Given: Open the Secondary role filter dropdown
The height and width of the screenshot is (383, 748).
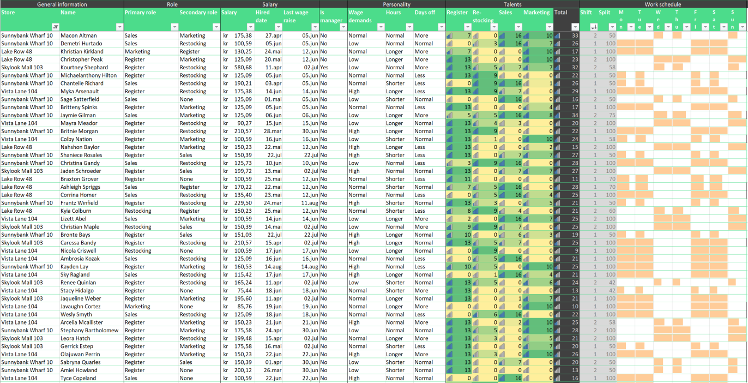Looking at the screenshot, I should 216,27.
